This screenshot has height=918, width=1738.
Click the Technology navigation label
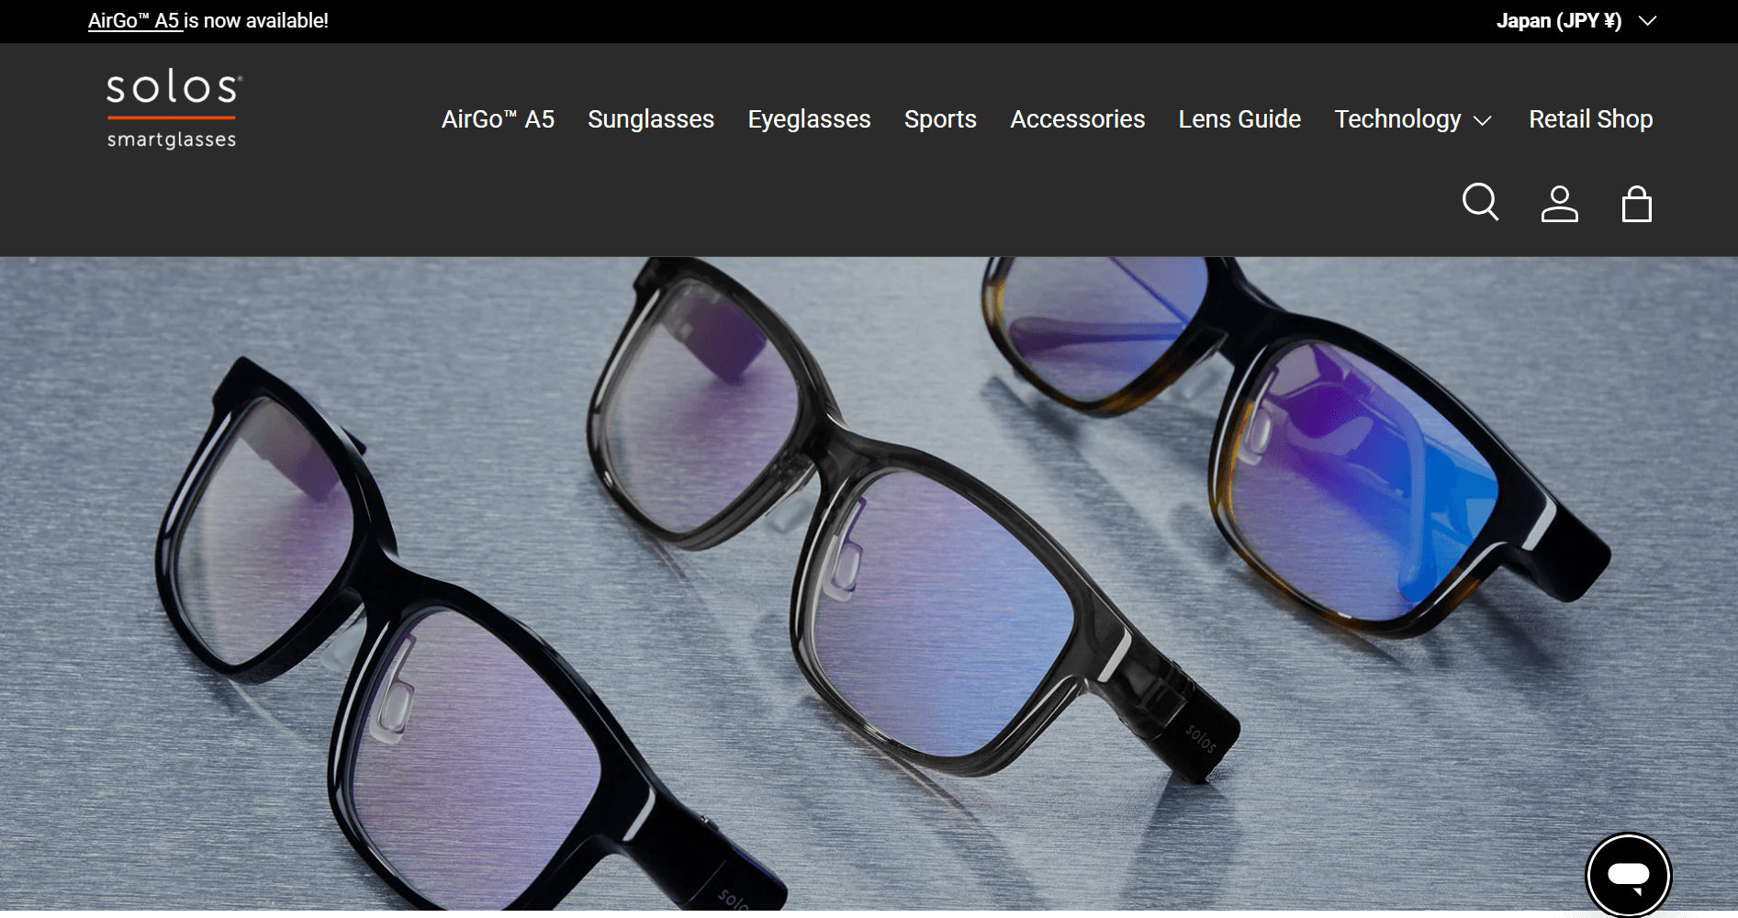coord(1396,119)
